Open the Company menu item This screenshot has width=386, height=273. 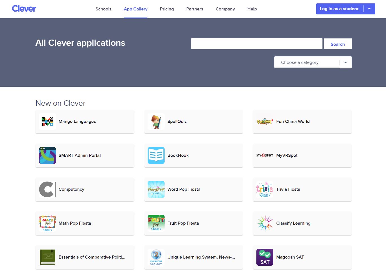(225, 9)
